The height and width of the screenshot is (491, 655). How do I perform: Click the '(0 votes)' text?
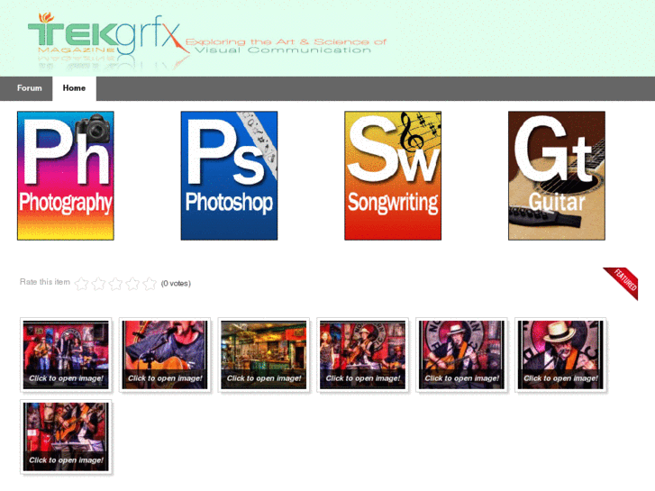point(176,283)
